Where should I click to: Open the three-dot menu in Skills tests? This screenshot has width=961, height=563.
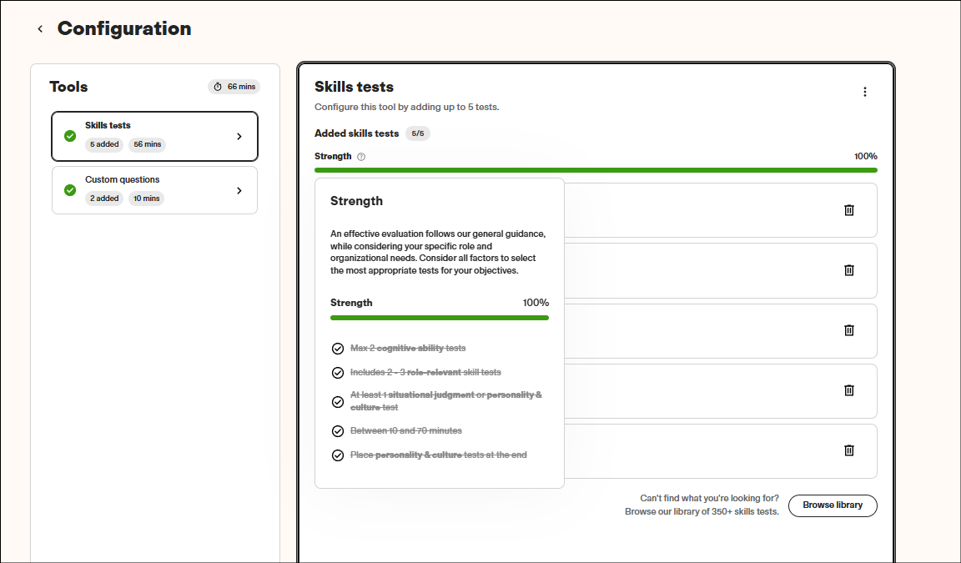(x=864, y=92)
